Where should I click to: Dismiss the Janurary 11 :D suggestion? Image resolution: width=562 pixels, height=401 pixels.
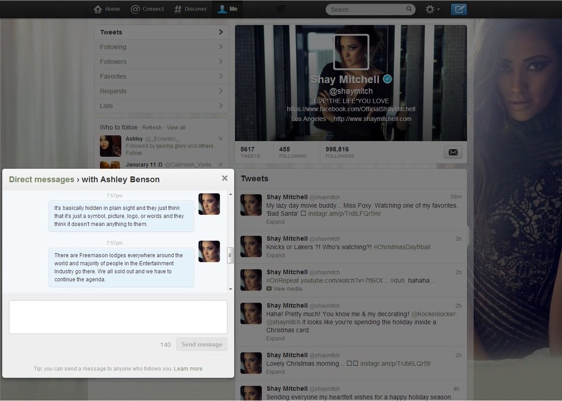(221, 165)
